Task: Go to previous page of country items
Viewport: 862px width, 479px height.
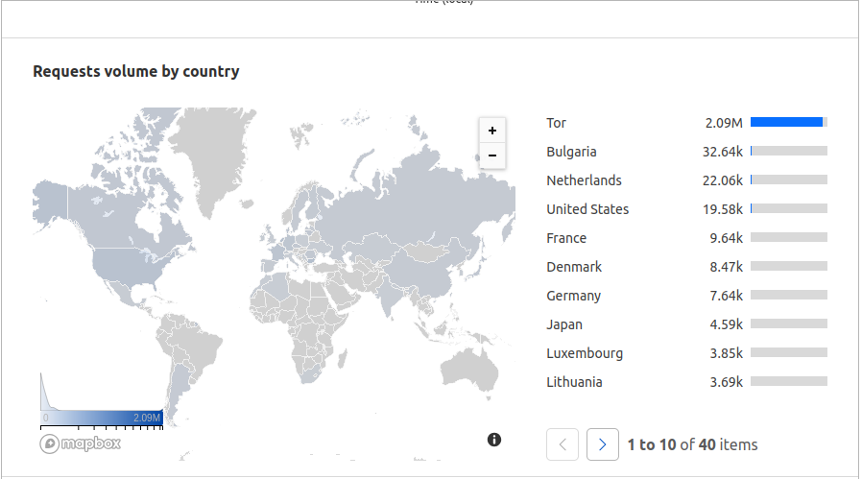Action: click(x=563, y=444)
